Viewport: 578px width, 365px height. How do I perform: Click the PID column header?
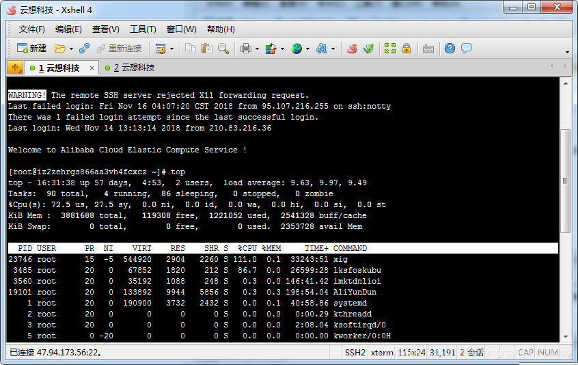coord(25,248)
